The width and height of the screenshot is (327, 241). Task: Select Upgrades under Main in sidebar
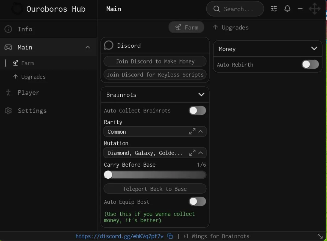(x=48, y=77)
